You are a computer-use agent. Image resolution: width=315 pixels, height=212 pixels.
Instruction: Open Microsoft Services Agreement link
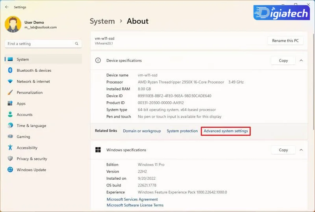click(x=132, y=199)
